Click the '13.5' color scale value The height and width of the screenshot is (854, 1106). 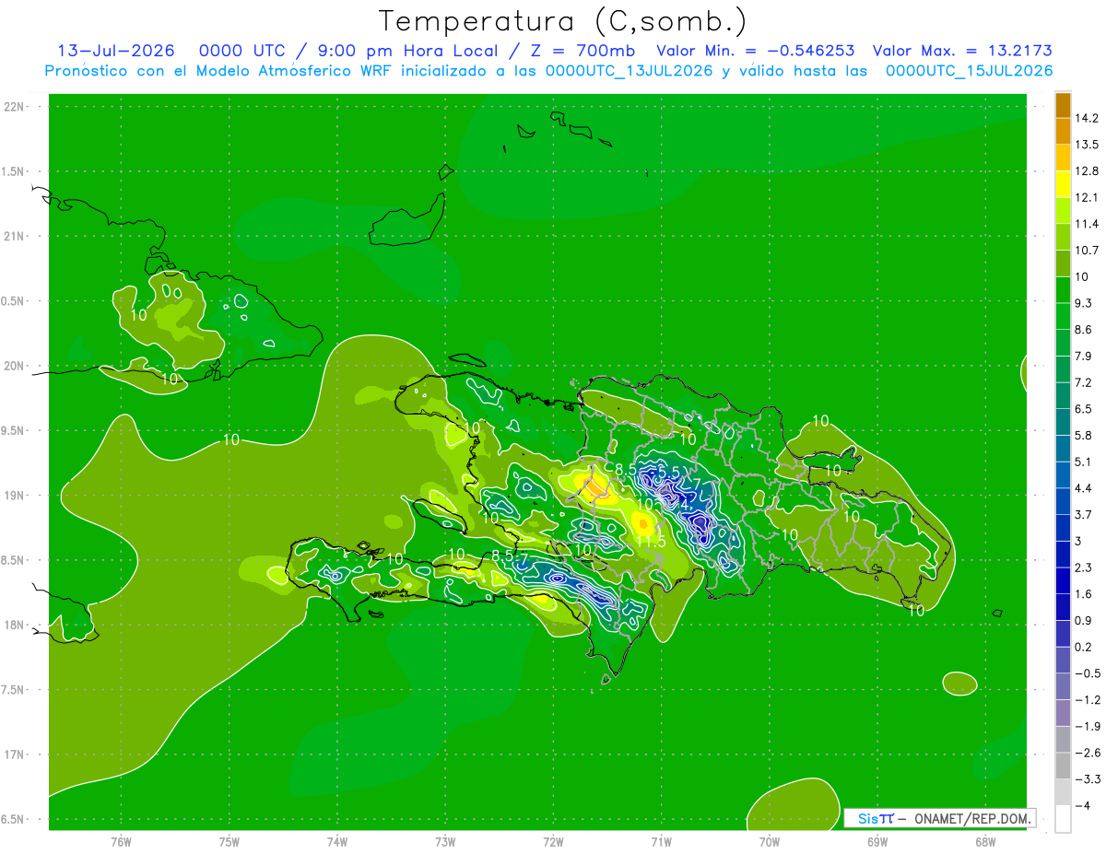1087,145
